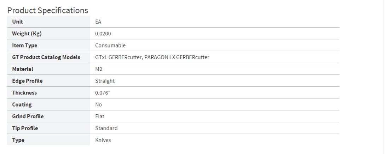
Task: Select the Thickness row label
Action: [24, 93]
